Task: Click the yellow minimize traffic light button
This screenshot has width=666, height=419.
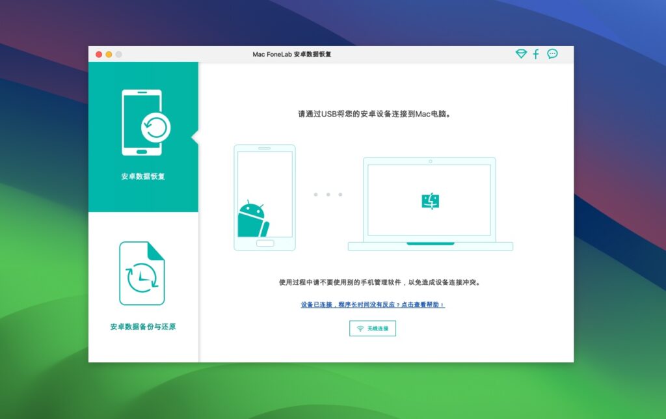Action: tap(109, 55)
